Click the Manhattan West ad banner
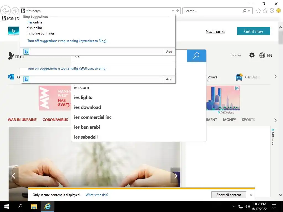 55,98
